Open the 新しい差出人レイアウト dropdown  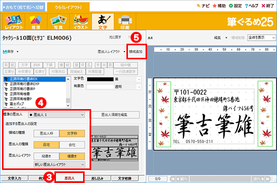pos(59,164)
